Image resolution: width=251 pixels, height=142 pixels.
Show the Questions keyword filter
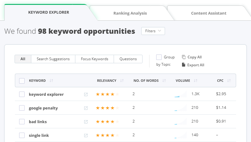(128, 59)
